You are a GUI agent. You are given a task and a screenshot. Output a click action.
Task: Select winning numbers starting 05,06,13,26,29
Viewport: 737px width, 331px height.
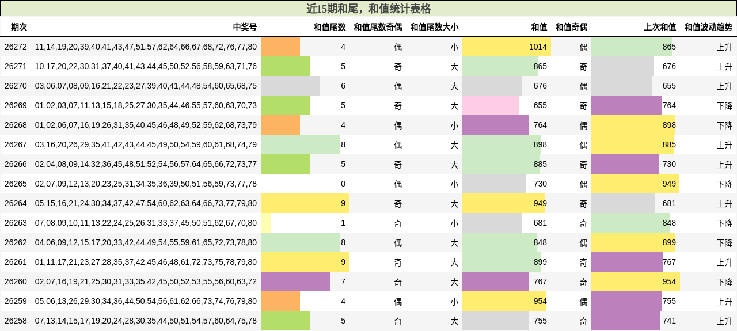point(146,301)
